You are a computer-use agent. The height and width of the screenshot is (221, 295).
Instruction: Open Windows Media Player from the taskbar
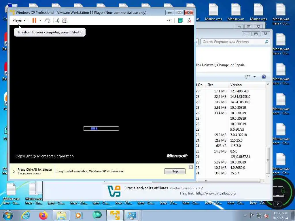78,215
